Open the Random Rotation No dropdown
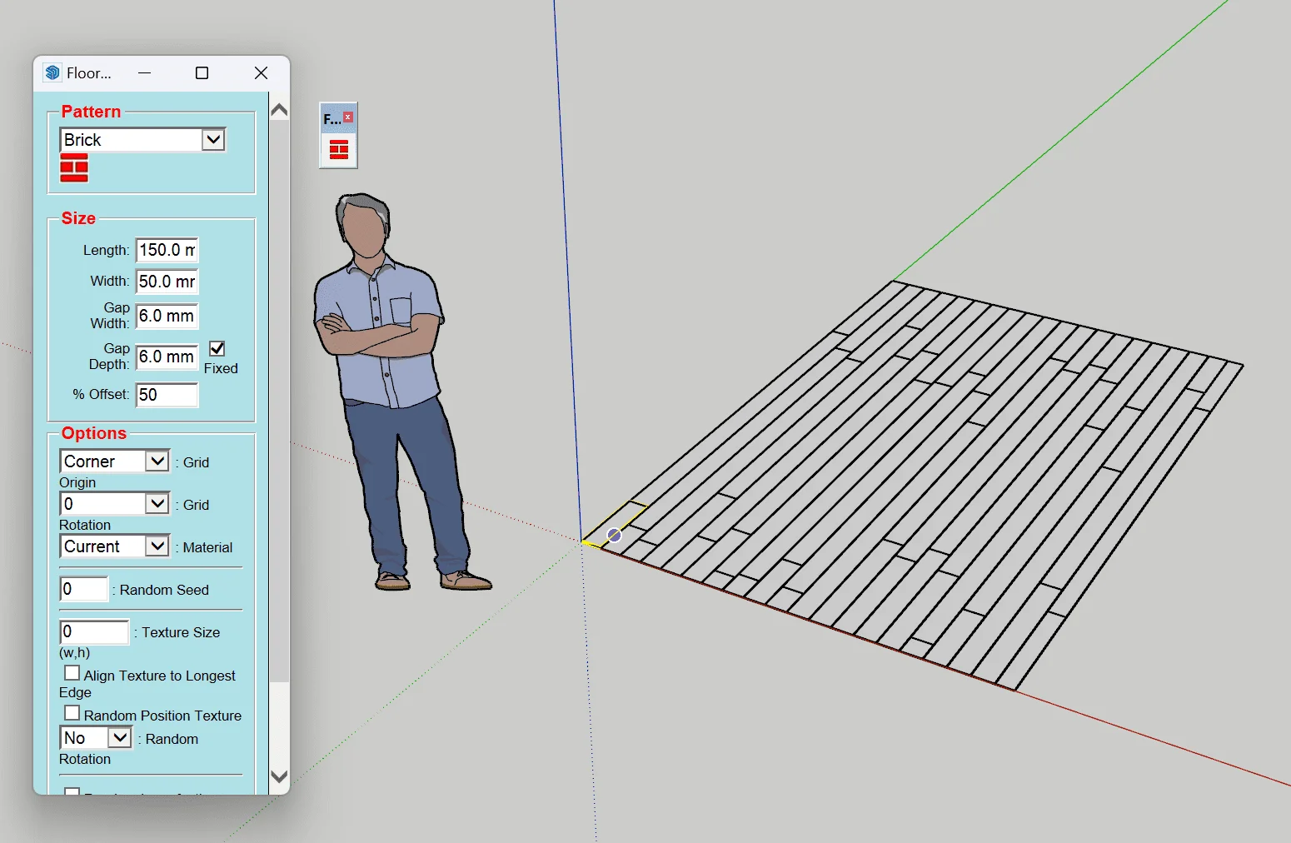Viewport: 1291px width, 843px height. click(96, 738)
